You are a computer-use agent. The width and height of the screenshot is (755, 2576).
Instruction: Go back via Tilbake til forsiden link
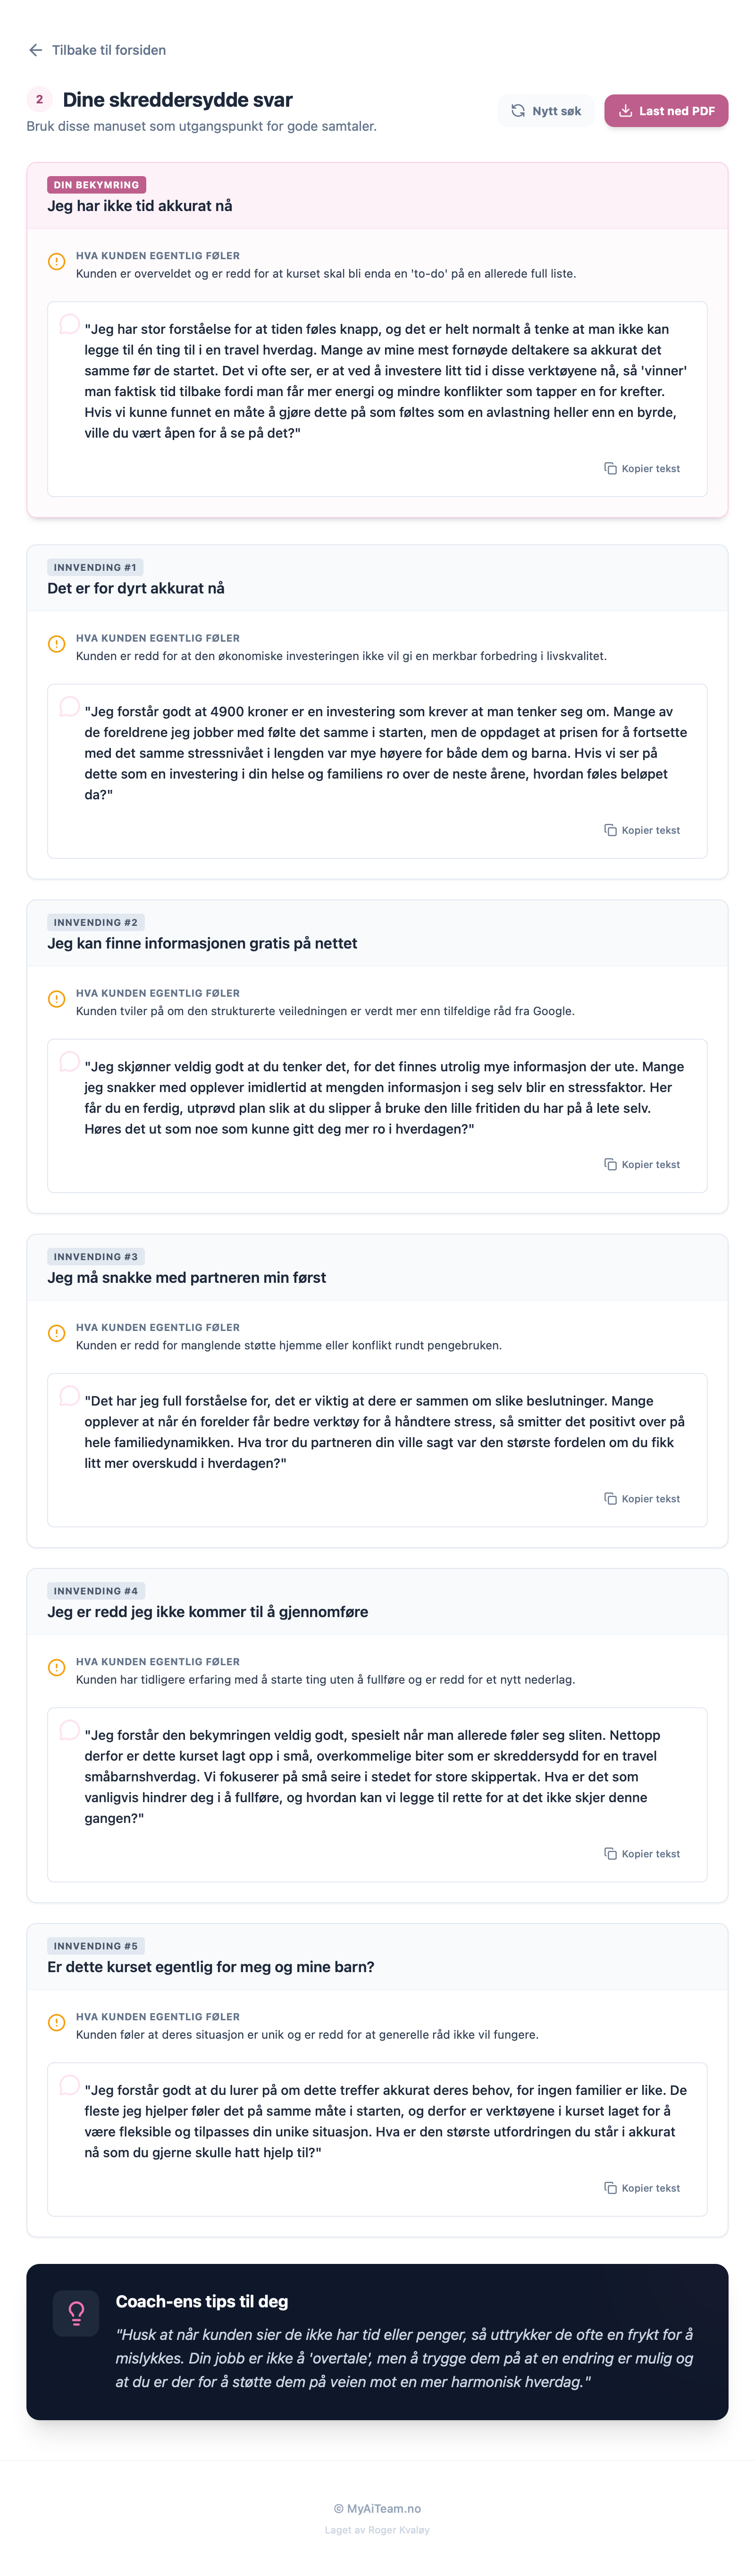tap(108, 50)
